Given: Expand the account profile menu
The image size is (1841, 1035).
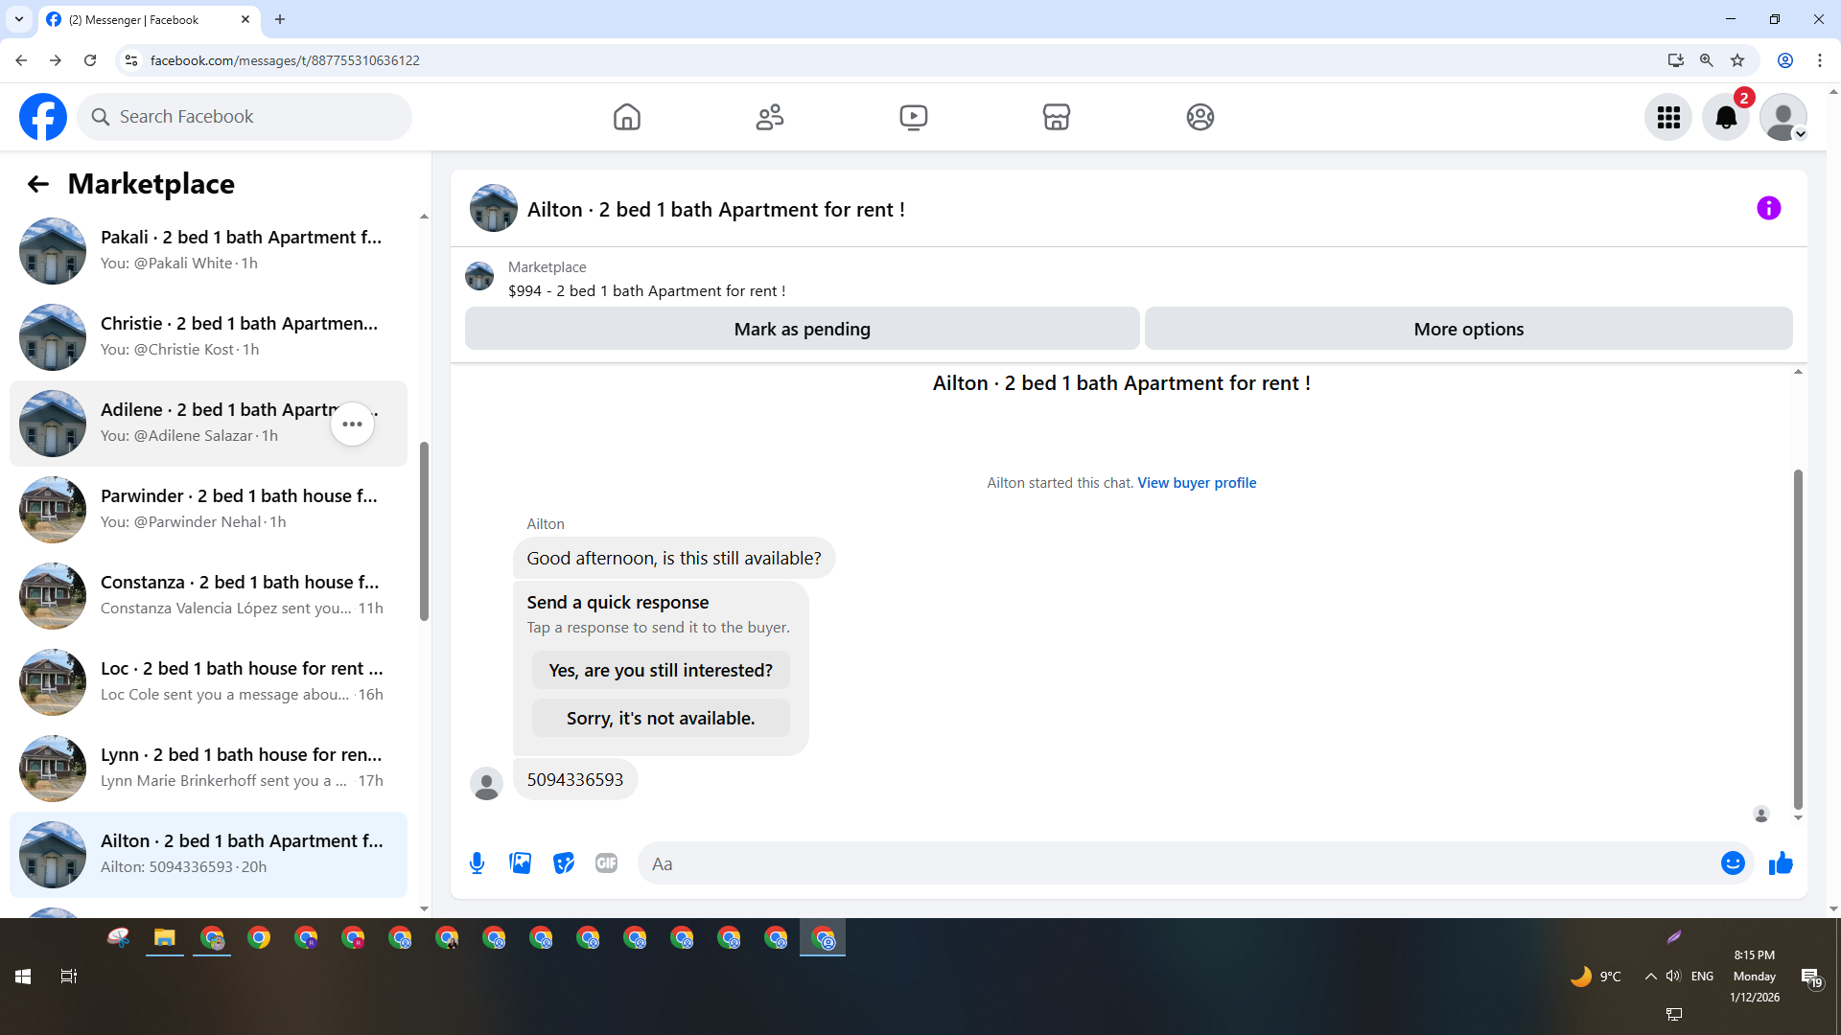Looking at the screenshot, I should click(x=1783, y=117).
